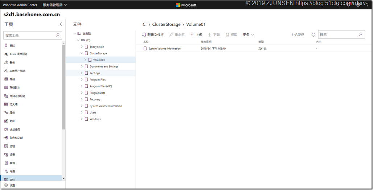Expand Documents and Settings chevron
The image size is (373, 190).
pos(82,66)
